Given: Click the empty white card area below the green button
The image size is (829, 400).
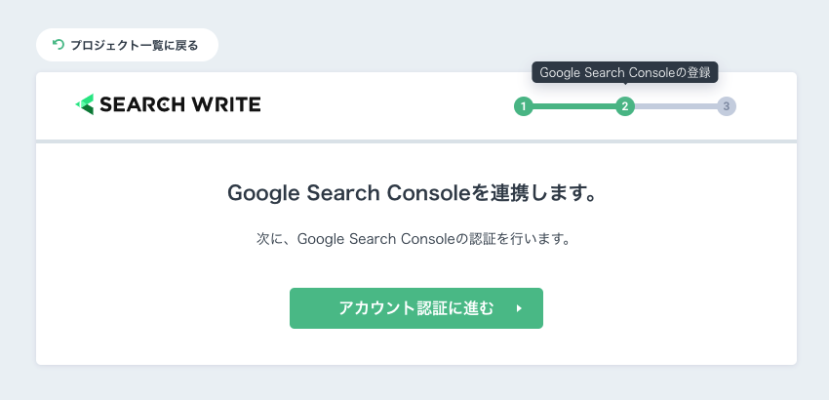Looking at the screenshot, I should 416,346.
